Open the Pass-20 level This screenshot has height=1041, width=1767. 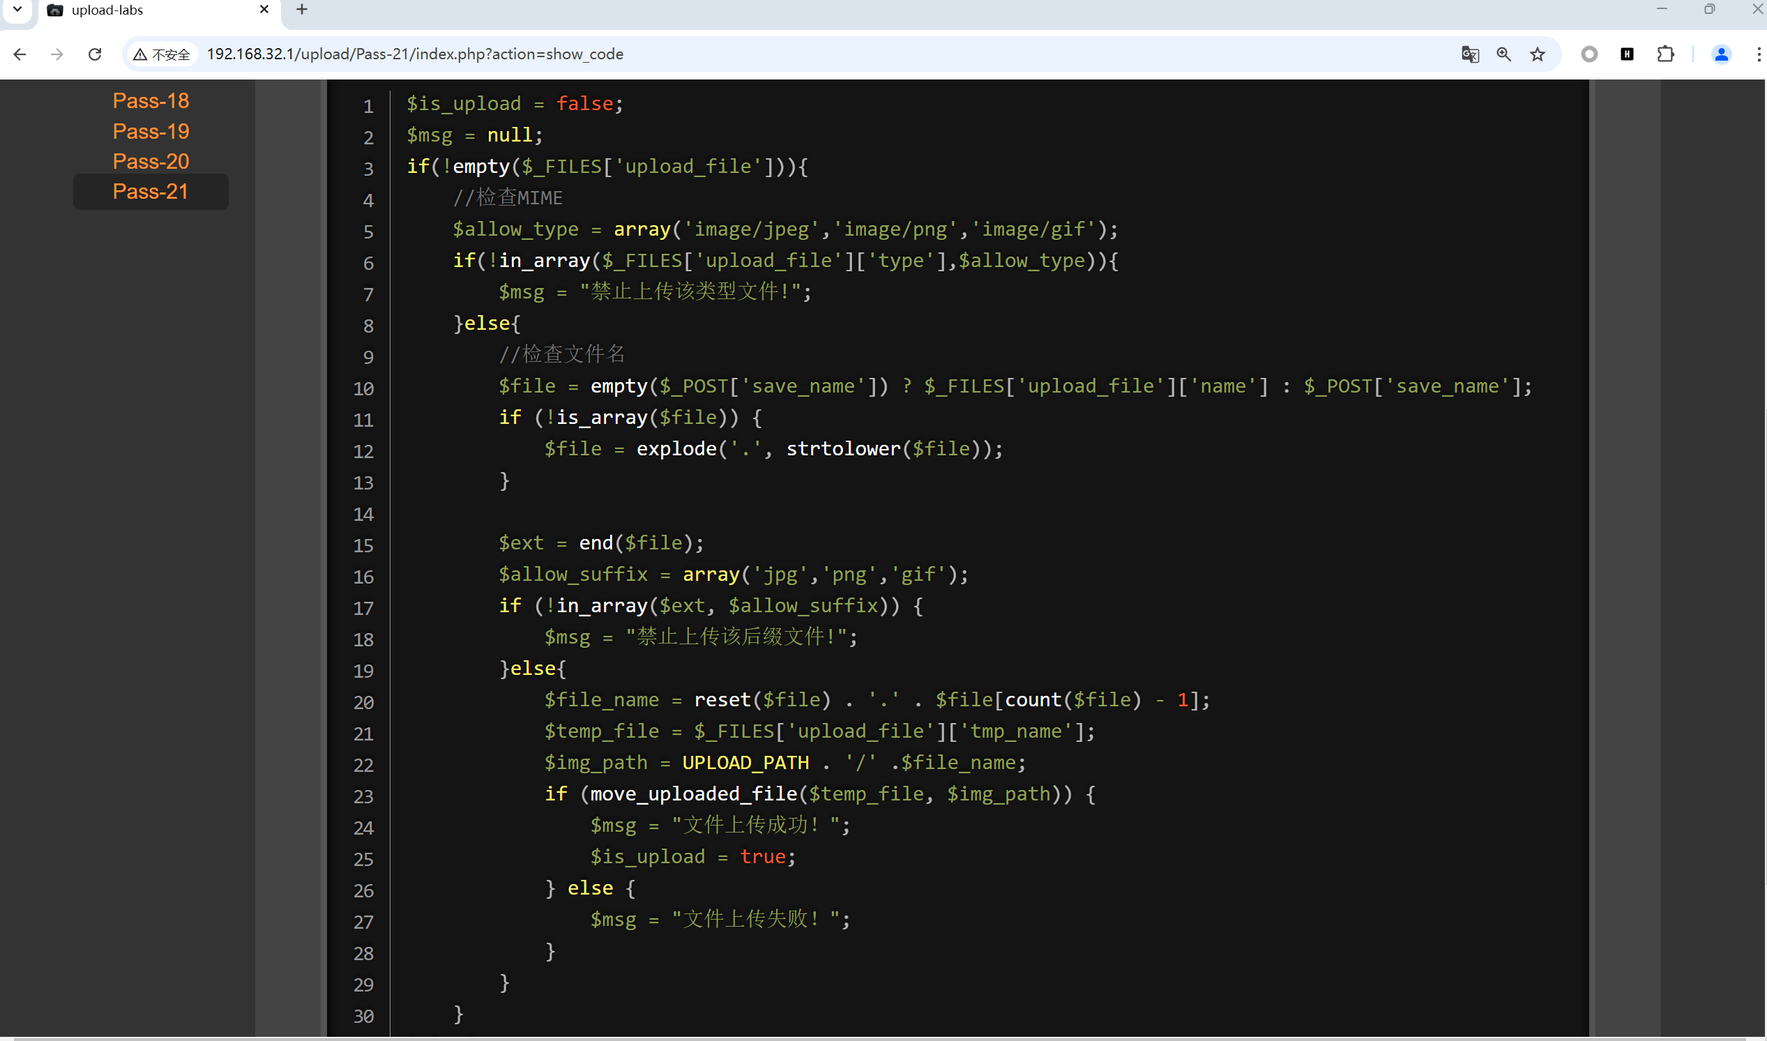151,161
